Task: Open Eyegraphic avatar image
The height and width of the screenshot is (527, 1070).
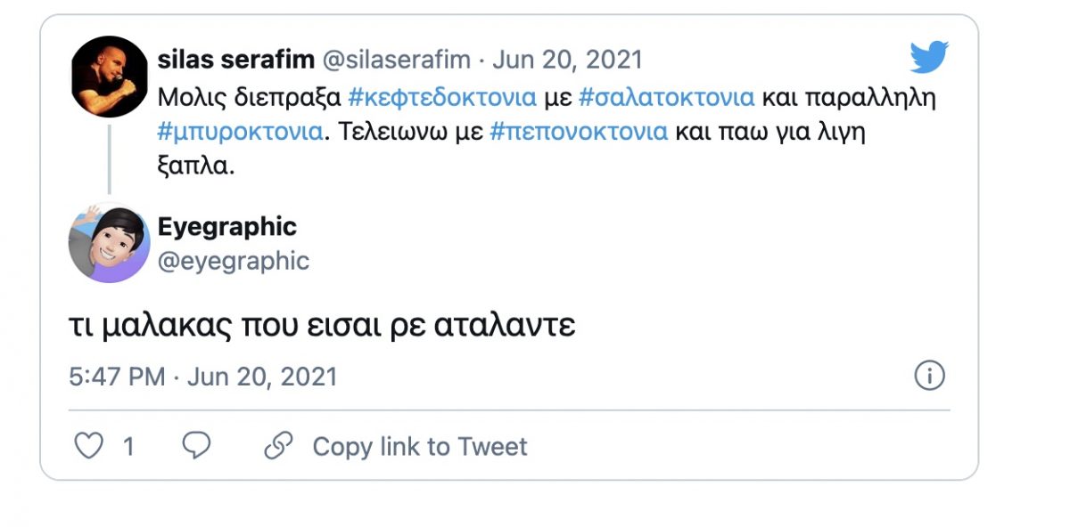Action: pyautogui.click(x=109, y=244)
